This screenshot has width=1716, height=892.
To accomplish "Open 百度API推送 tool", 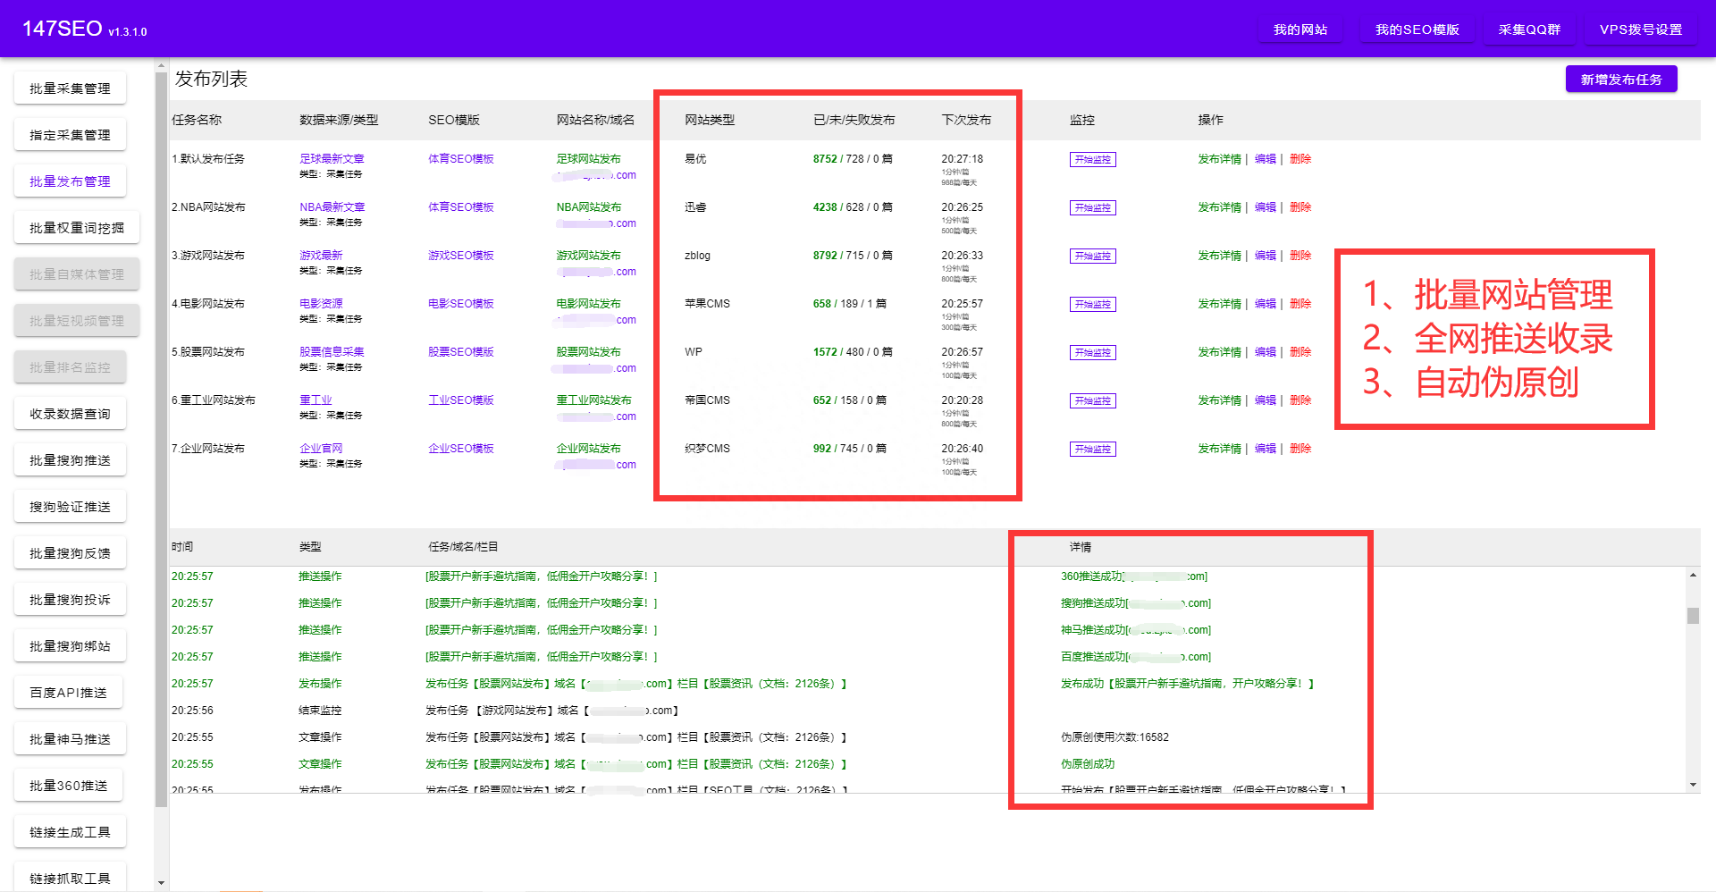I will pyautogui.click(x=68, y=691).
